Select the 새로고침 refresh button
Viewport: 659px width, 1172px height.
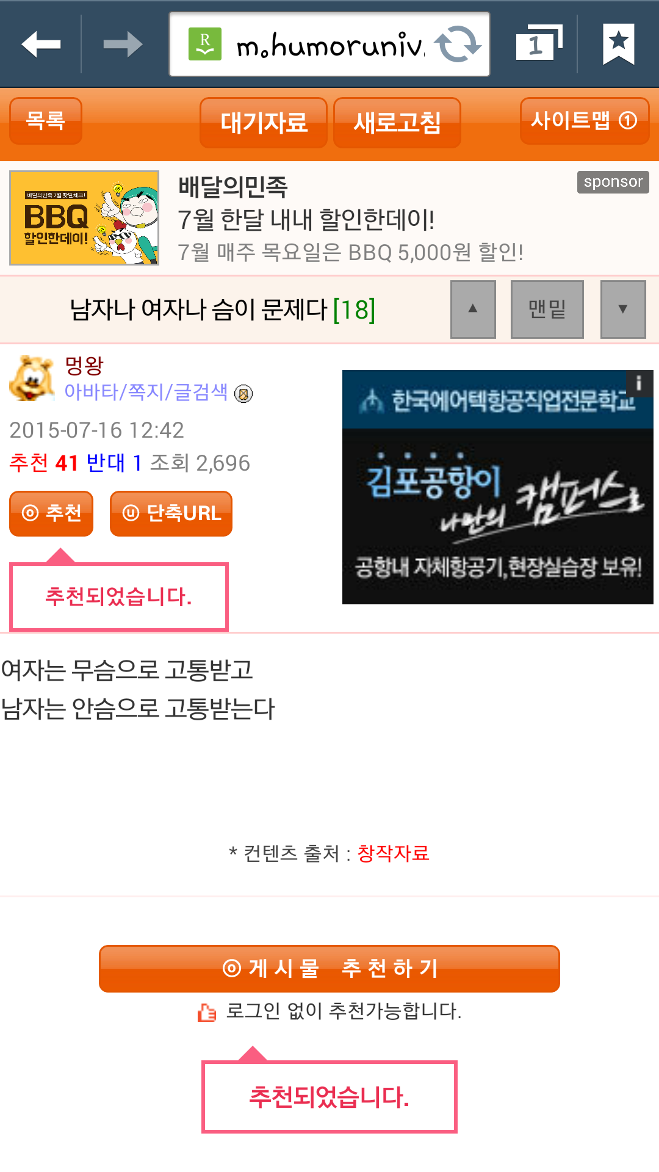[x=397, y=123]
